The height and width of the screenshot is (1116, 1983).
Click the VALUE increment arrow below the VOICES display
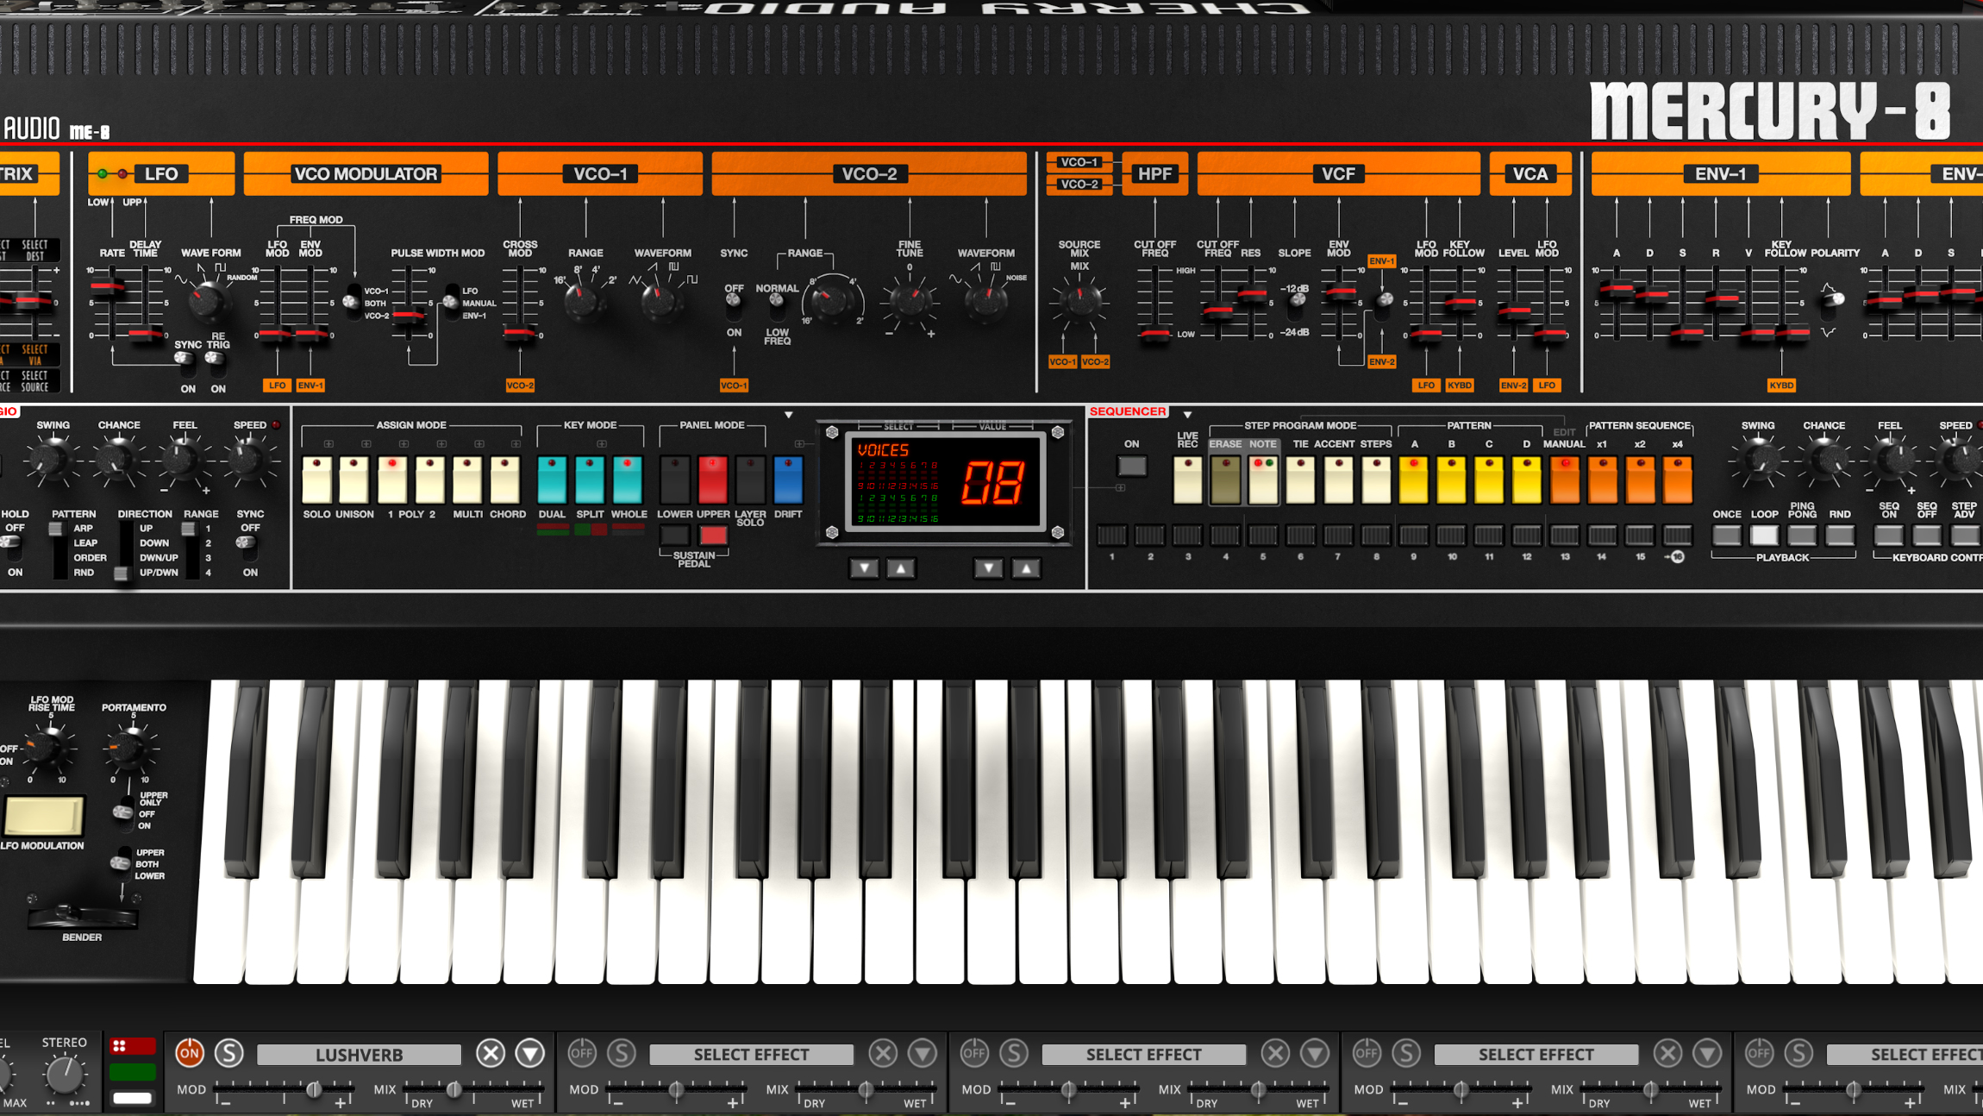[1026, 568]
